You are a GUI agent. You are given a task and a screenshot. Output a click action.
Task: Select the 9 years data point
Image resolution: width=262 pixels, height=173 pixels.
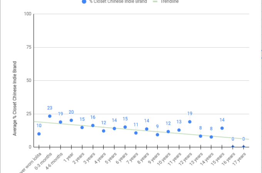[157, 135]
